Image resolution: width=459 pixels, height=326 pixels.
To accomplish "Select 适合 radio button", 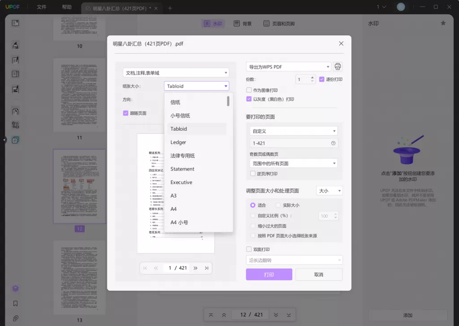I will tap(253, 205).
